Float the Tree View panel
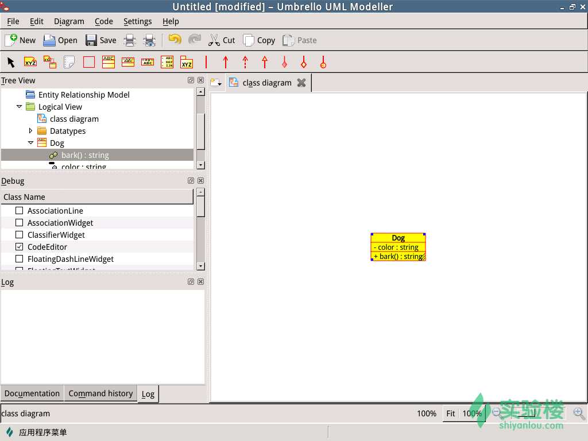The height and width of the screenshot is (441, 588). click(191, 80)
